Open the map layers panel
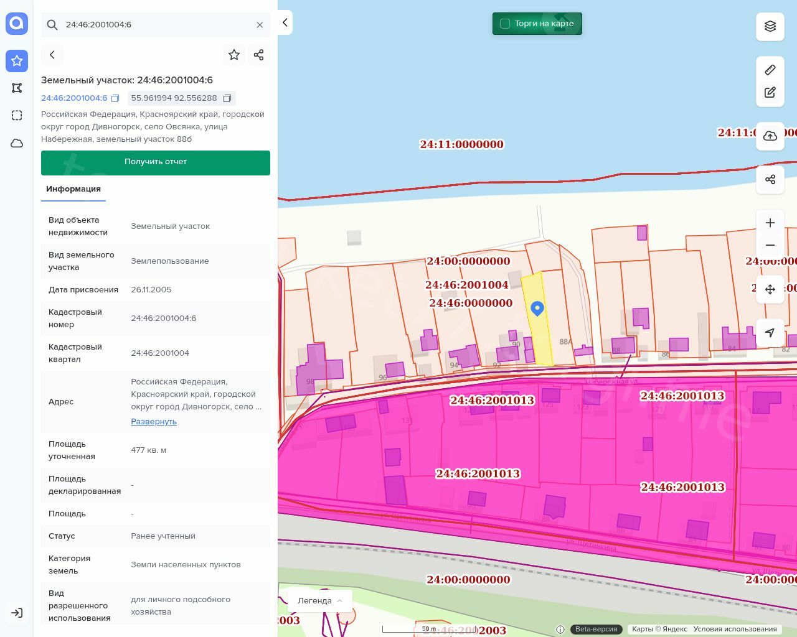Viewport: 797px width, 637px height. point(770,26)
